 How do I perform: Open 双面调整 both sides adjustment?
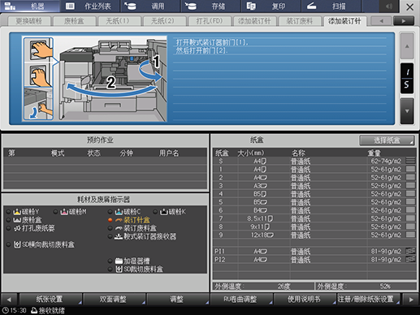point(114,300)
